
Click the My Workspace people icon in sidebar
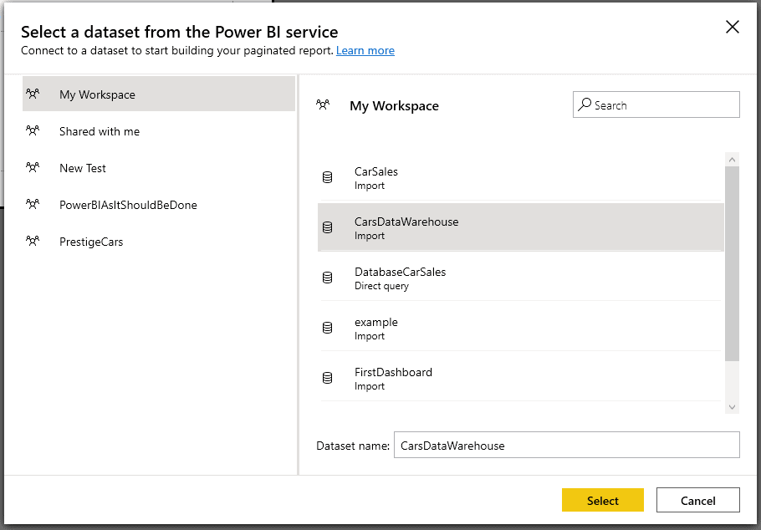click(33, 93)
